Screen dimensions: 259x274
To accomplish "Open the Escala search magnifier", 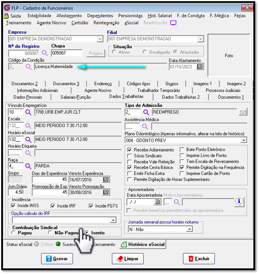I will tap(28, 125).
